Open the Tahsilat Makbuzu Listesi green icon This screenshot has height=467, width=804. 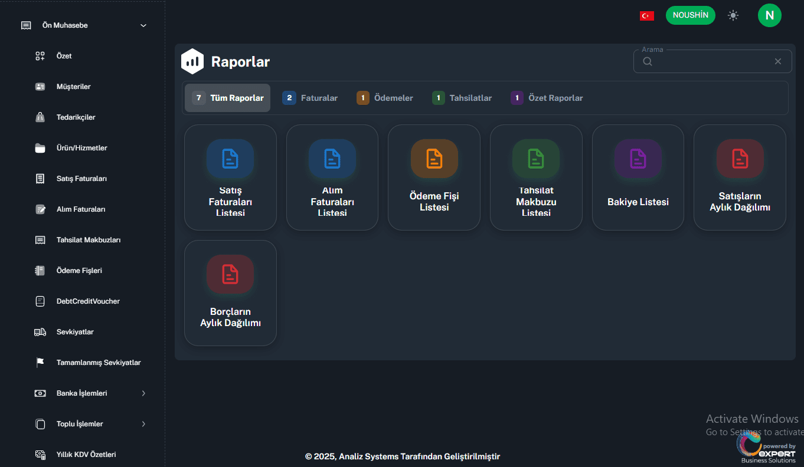click(x=536, y=159)
